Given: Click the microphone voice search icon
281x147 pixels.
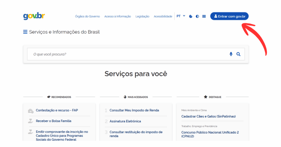Looking at the screenshot, I should tap(231, 54).
